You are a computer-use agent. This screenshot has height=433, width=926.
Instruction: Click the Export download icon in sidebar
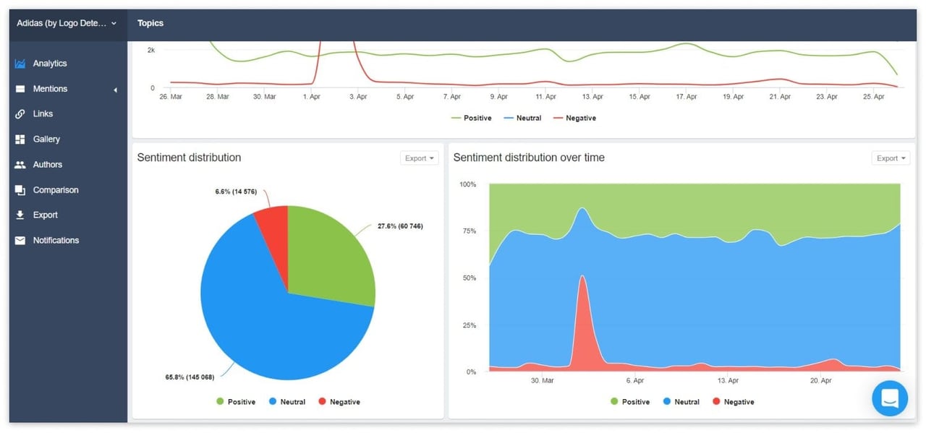[x=19, y=215]
